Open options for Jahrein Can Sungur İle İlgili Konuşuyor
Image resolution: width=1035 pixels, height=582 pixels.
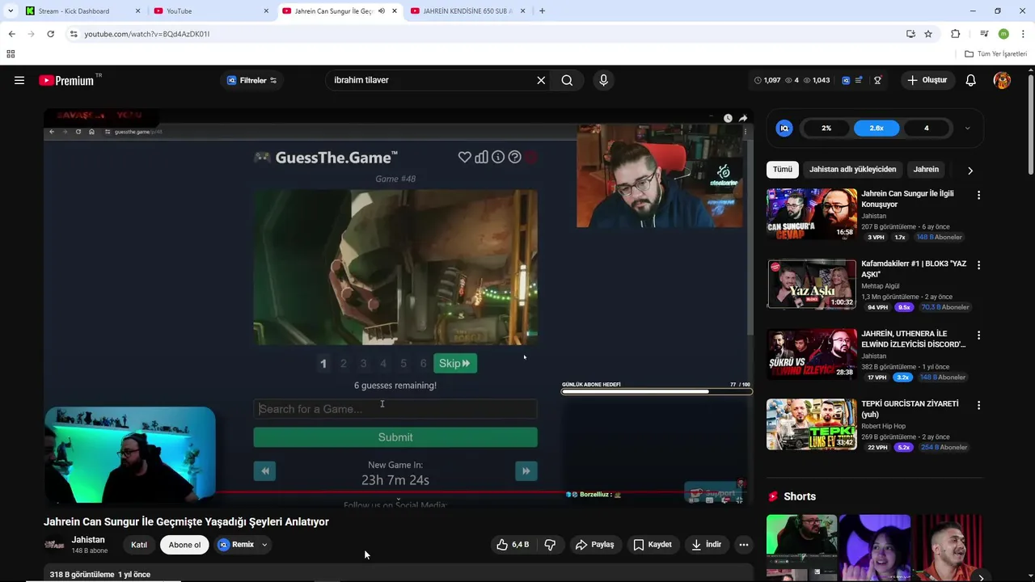point(978,195)
